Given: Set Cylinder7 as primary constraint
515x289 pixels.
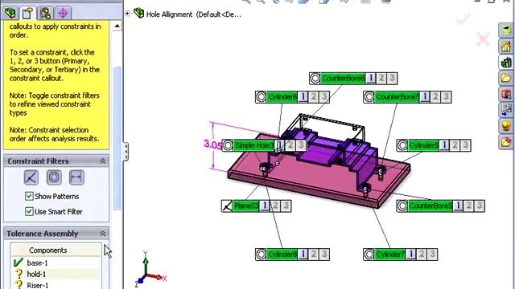Looking at the screenshot, I should [411, 254].
